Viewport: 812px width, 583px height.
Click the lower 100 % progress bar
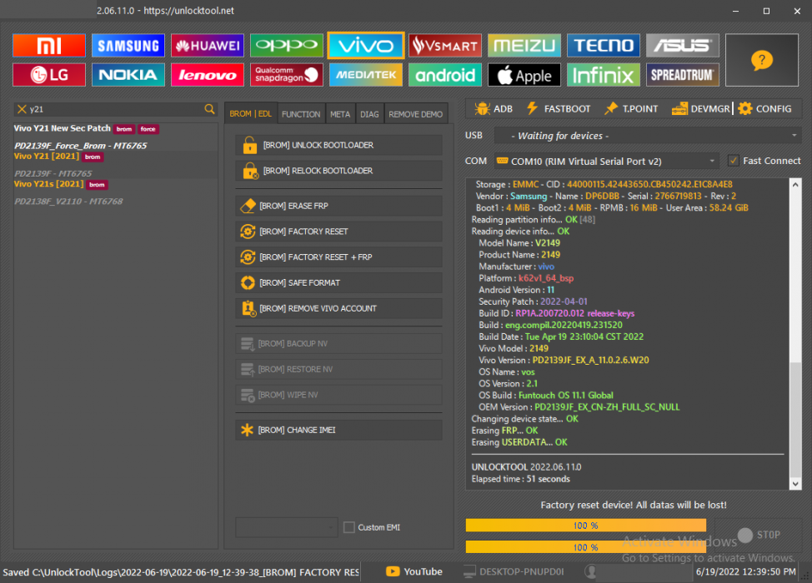click(x=586, y=547)
